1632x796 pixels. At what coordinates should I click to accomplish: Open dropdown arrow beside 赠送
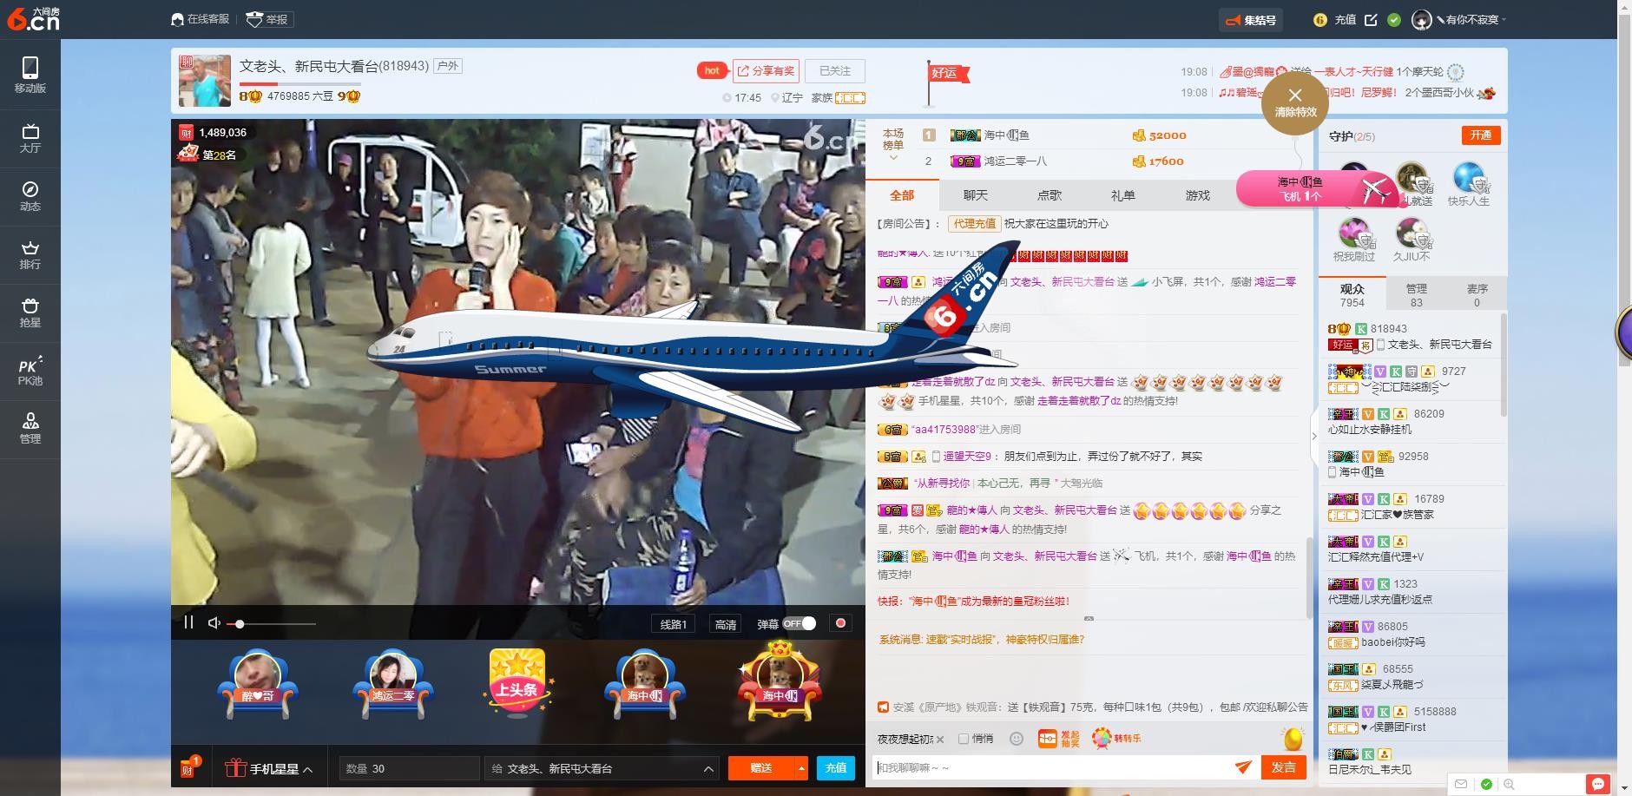[801, 768]
